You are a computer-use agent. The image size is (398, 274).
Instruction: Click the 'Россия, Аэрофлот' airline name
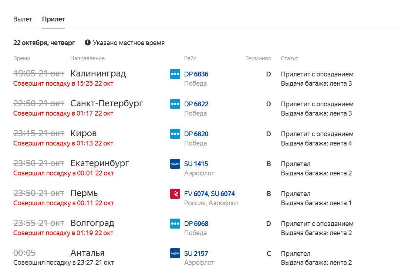tap(212, 203)
